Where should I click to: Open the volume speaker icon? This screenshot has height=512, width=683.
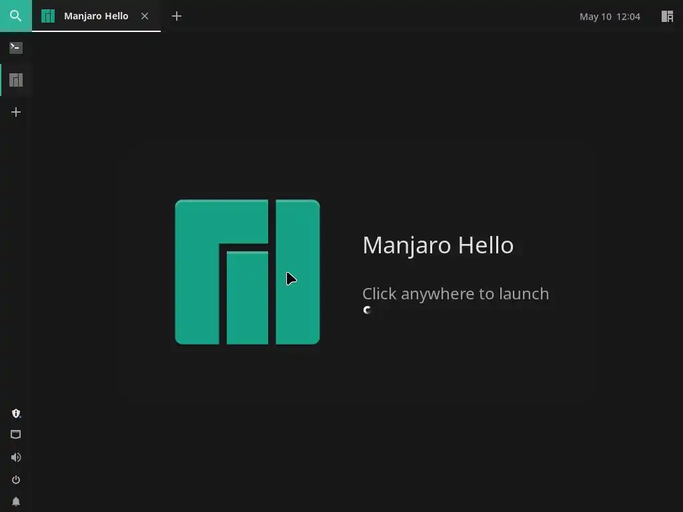click(x=16, y=457)
